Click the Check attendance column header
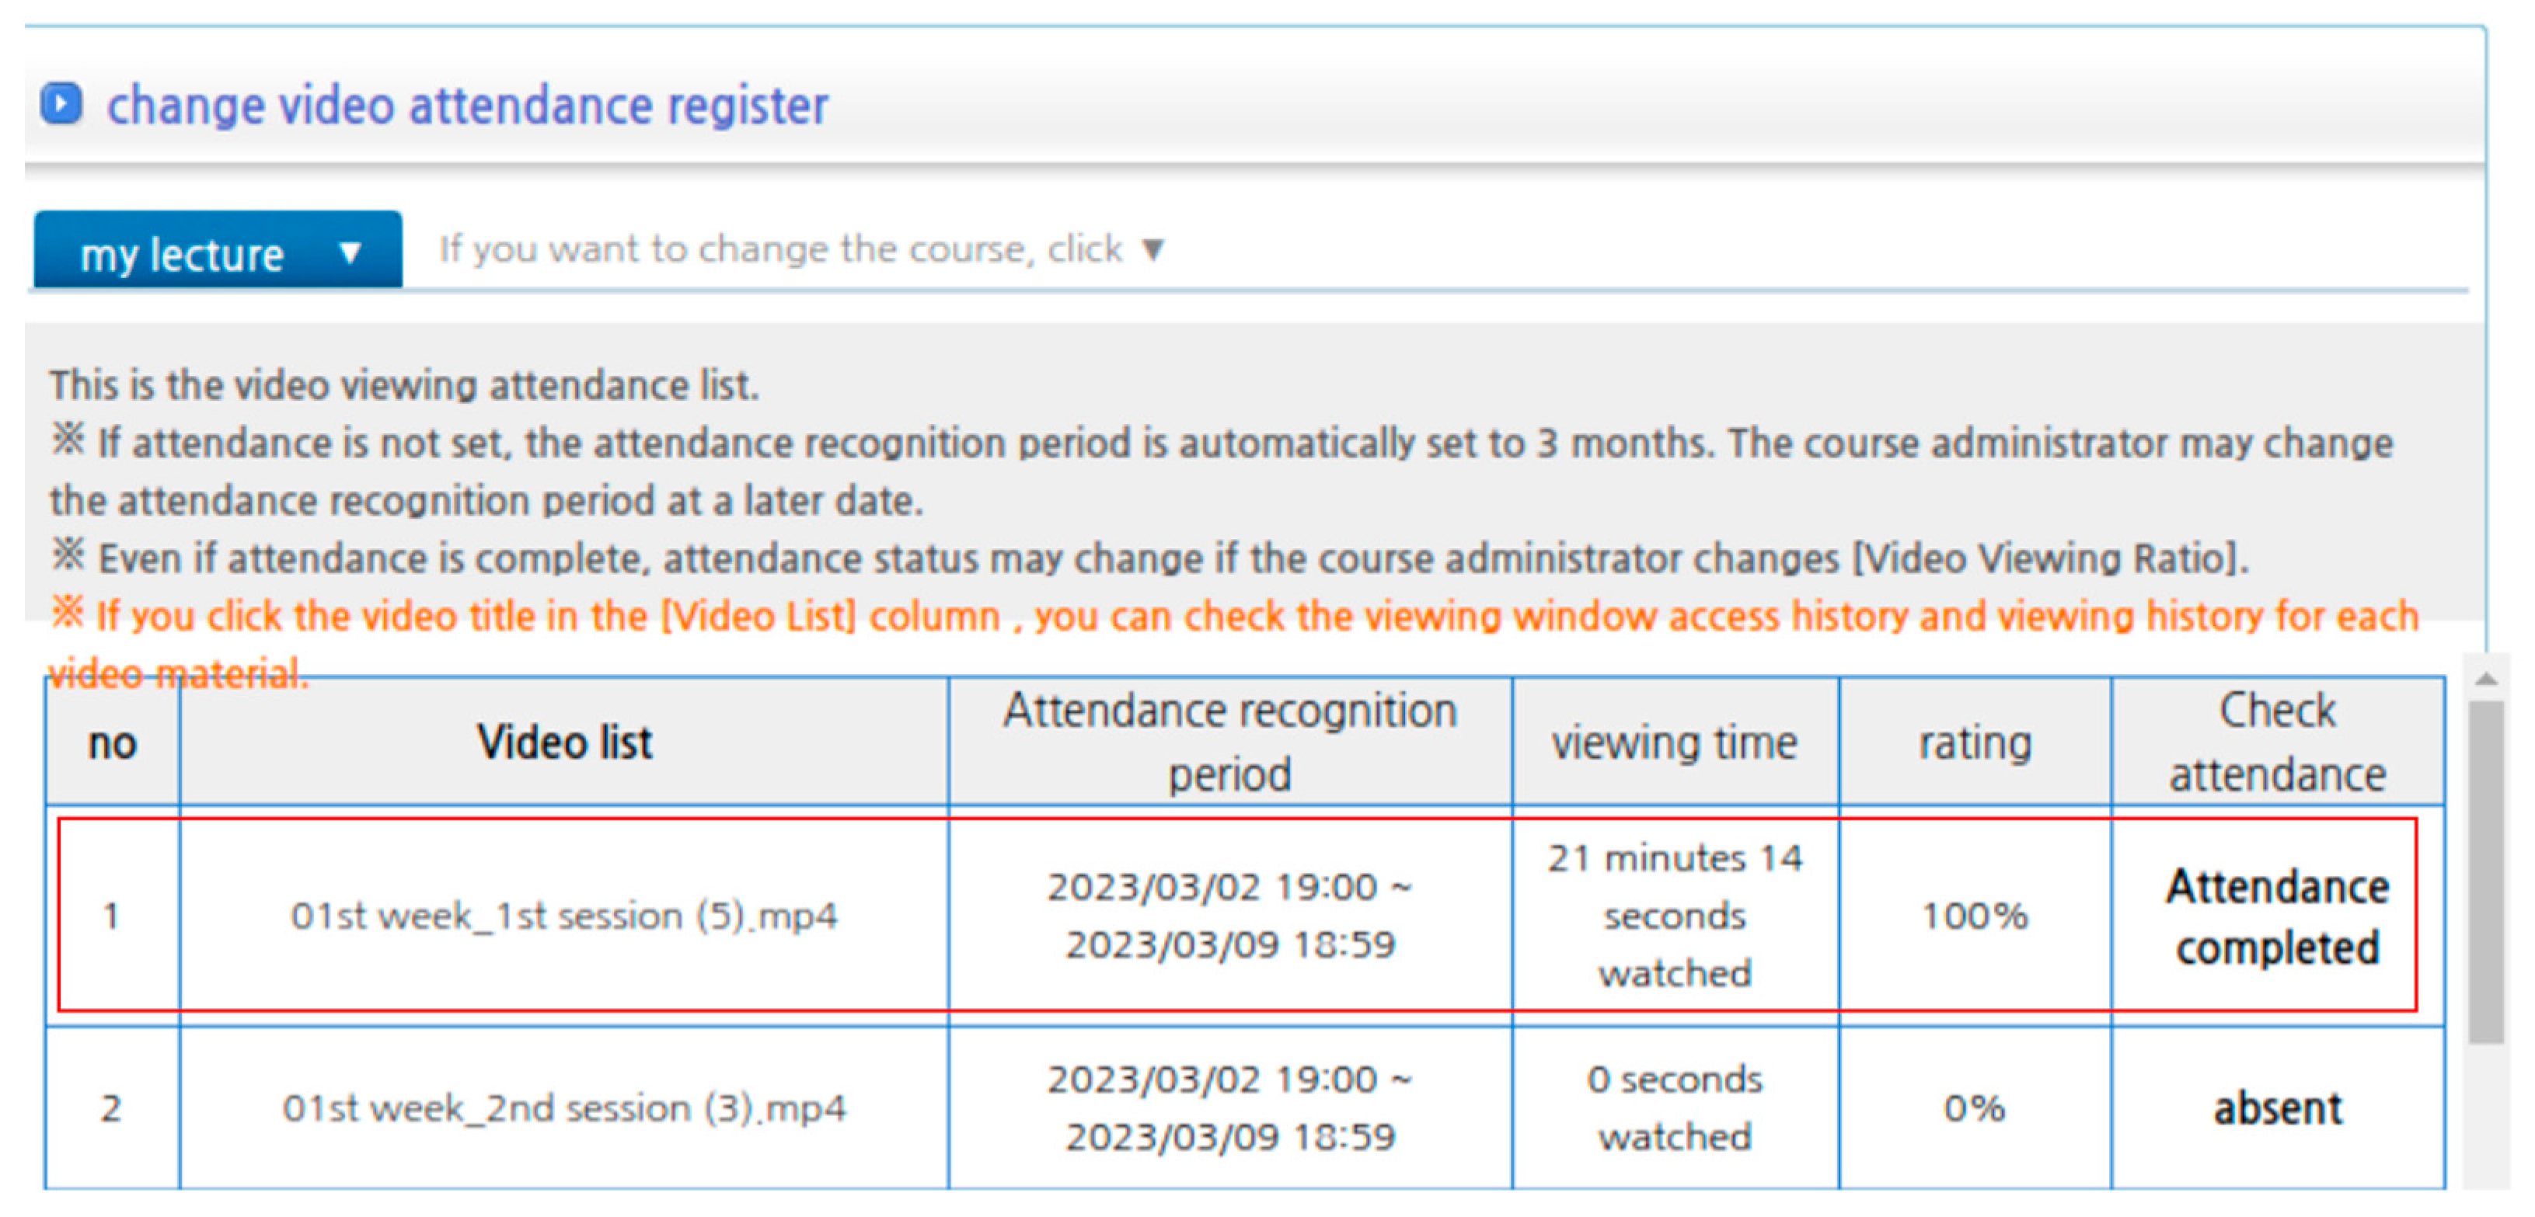 [2277, 742]
